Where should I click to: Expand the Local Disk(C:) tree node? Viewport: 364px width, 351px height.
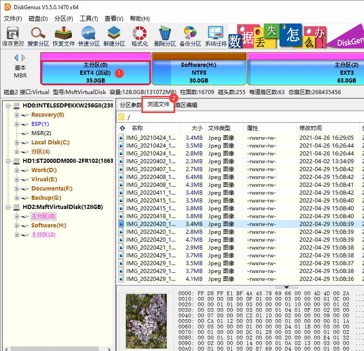click(x=17, y=143)
